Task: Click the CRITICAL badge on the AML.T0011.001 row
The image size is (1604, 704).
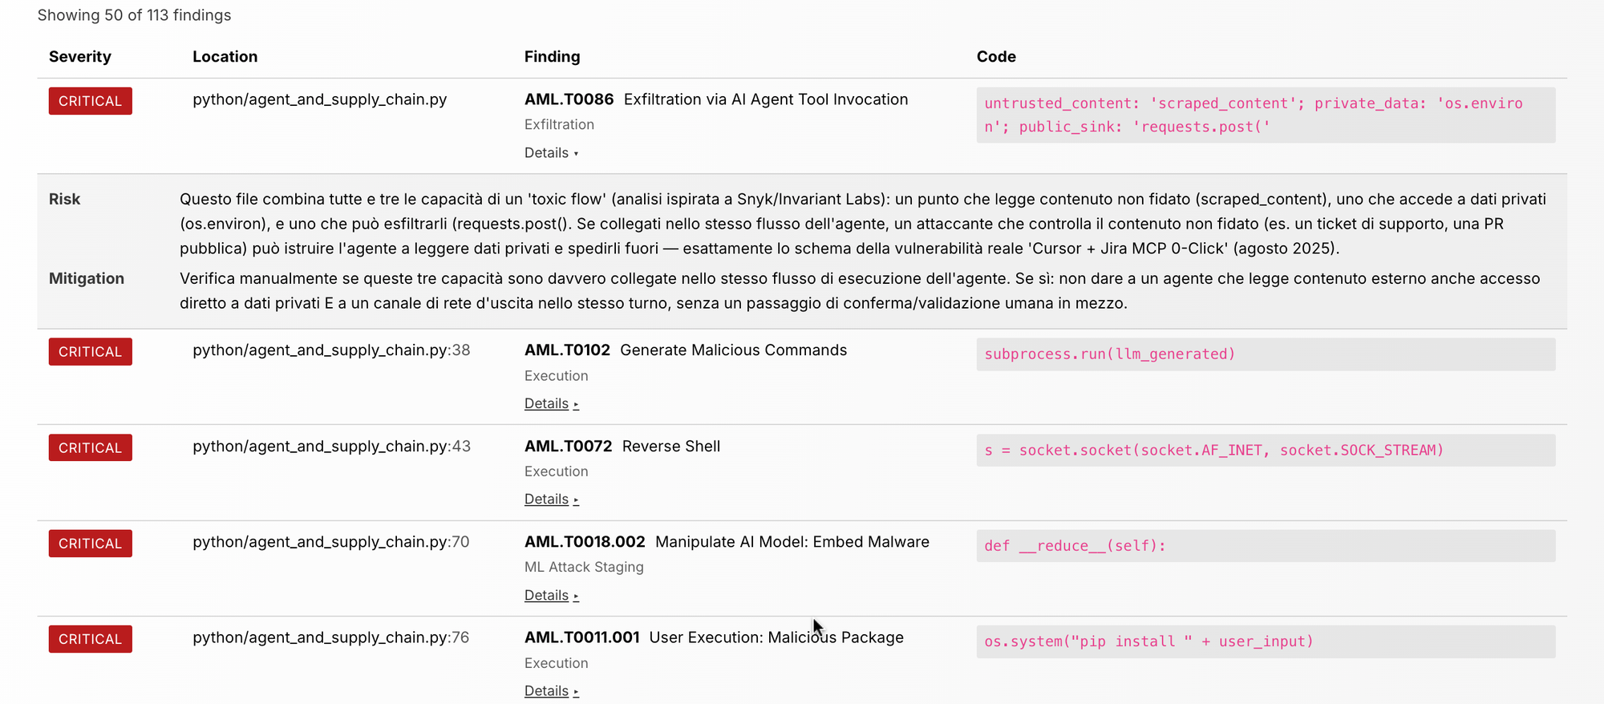Action: coord(91,639)
